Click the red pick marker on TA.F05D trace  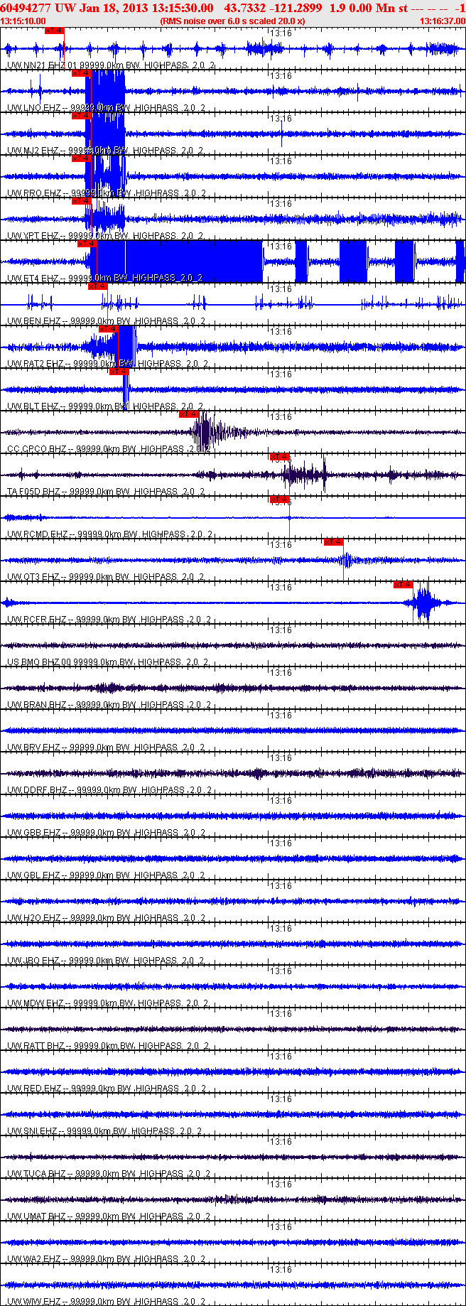279,457
